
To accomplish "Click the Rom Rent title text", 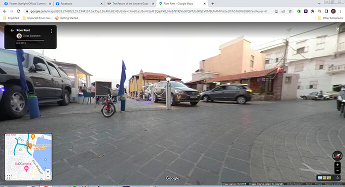I will point(23,30).
